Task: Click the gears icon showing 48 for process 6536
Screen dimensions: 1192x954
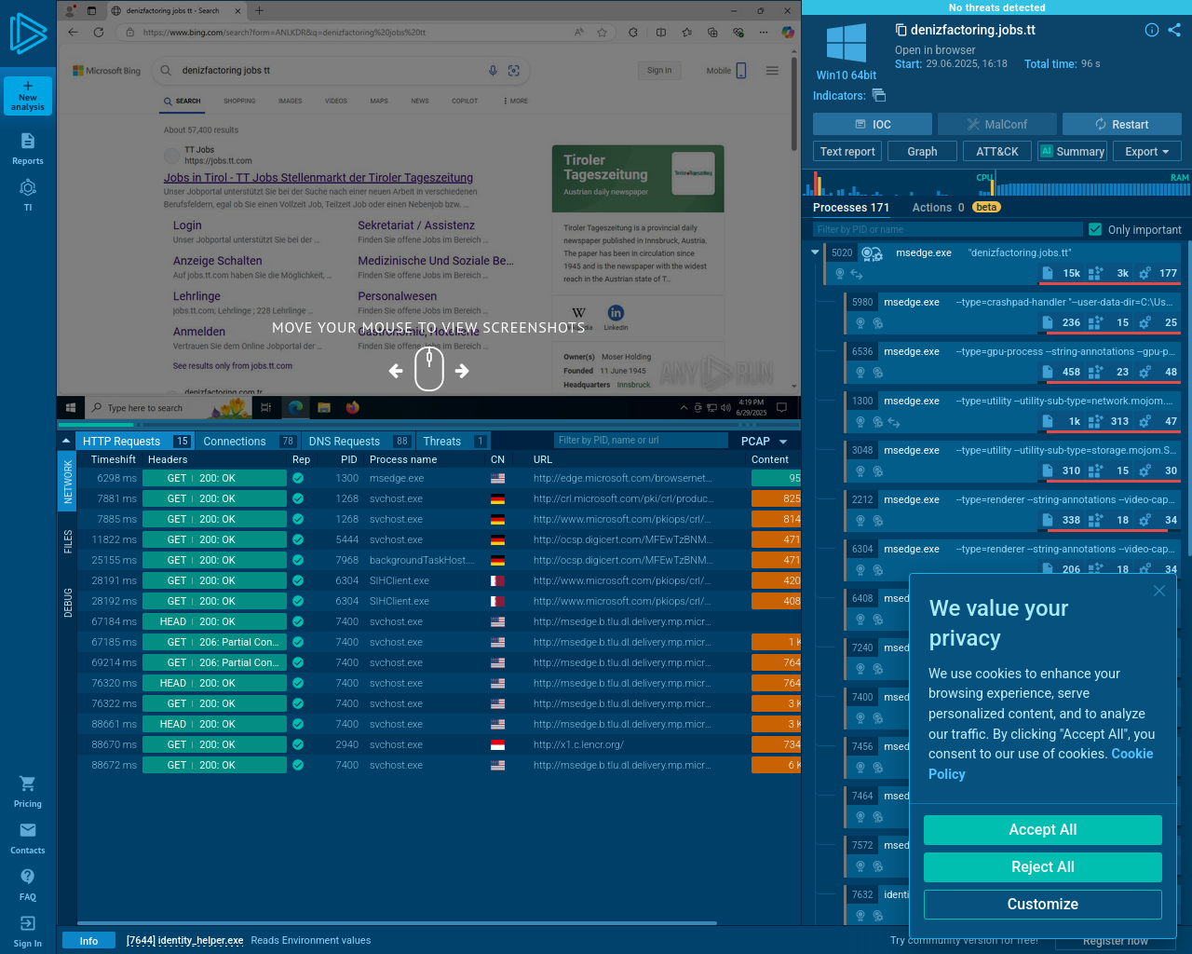Action: [1145, 372]
